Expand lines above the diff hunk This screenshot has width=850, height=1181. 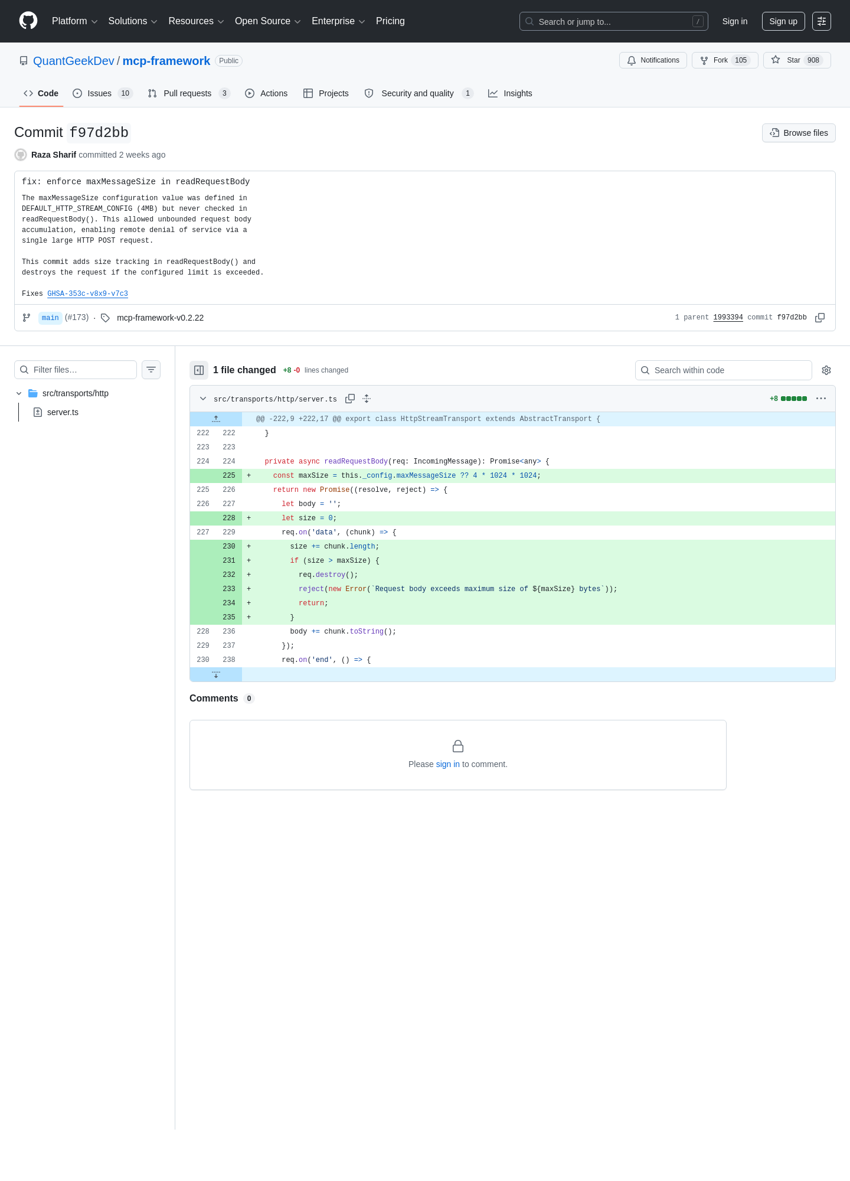pos(216,419)
